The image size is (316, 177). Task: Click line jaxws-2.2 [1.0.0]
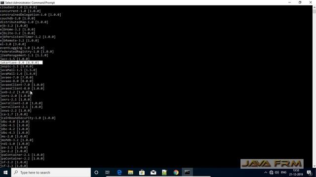[16, 111]
